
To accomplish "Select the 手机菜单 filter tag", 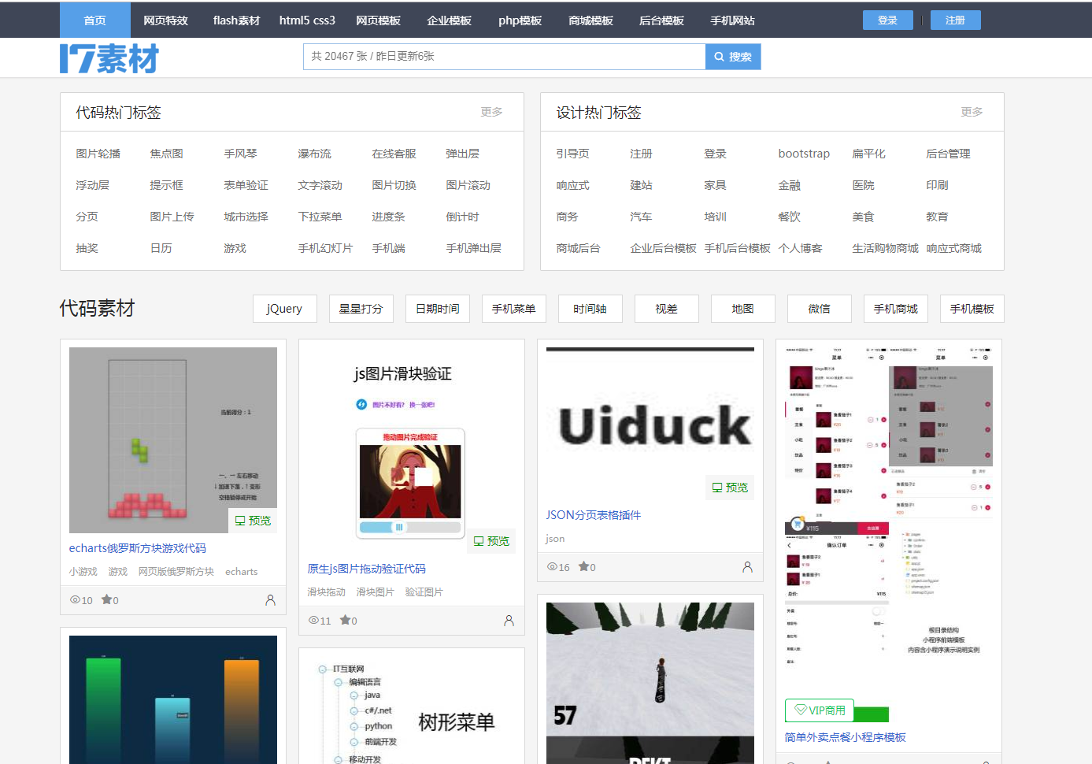I will click(513, 309).
